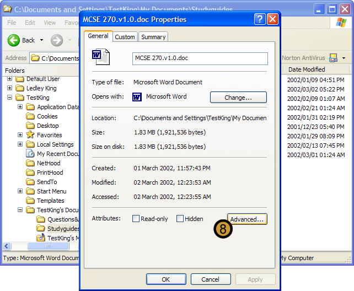Click the file name input field
The width and height of the screenshot is (354, 291).
(200, 58)
